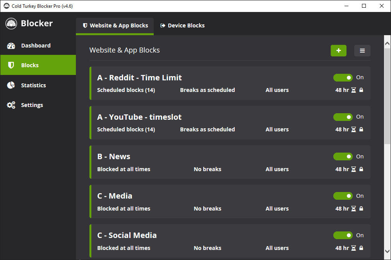Click the lock icon on News block

click(x=361, y=169)
